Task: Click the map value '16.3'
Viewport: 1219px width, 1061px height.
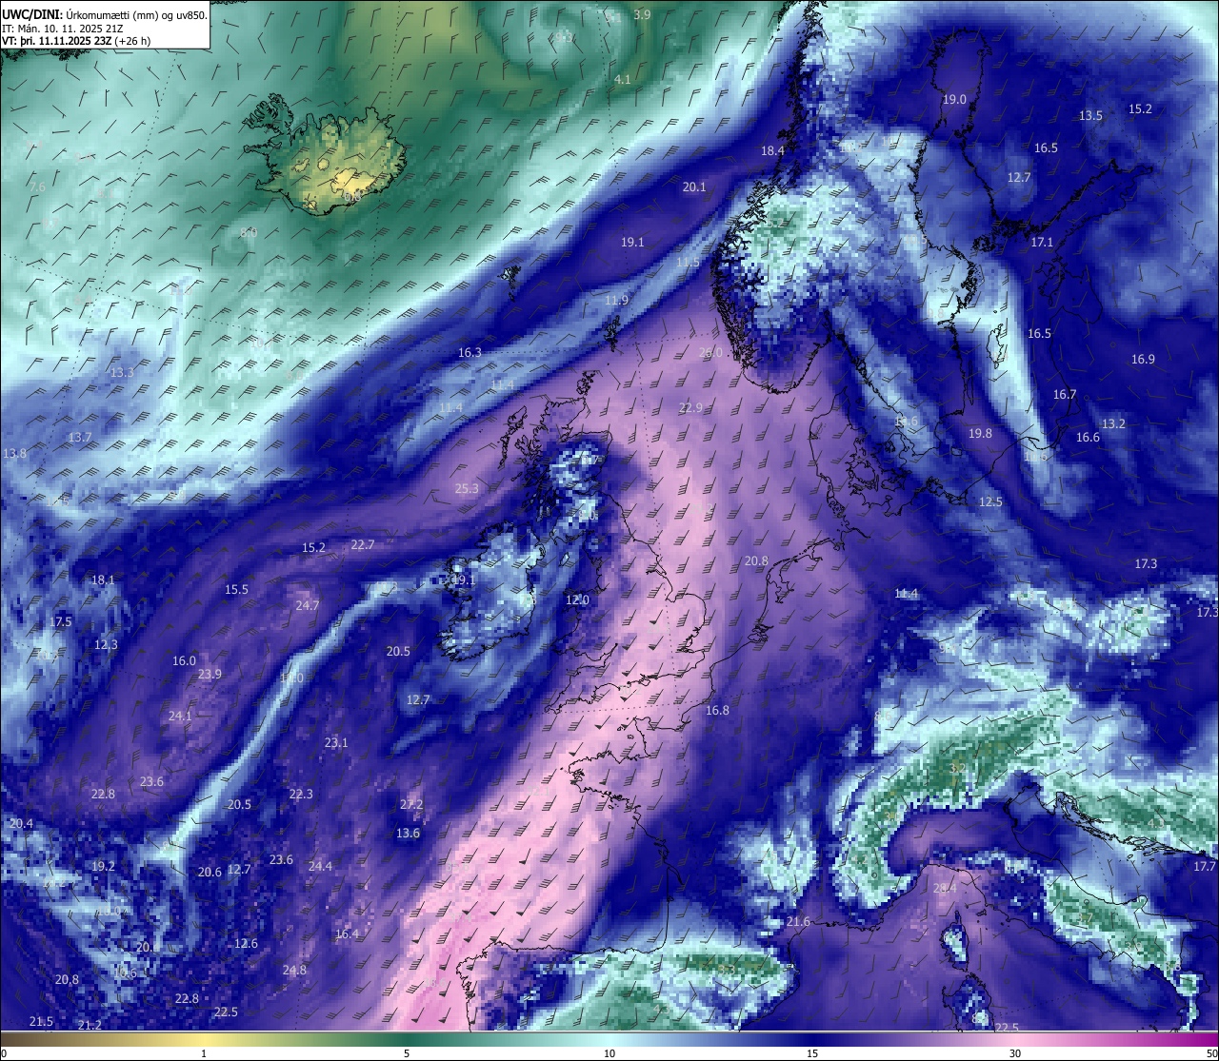Action: [470, 352]
